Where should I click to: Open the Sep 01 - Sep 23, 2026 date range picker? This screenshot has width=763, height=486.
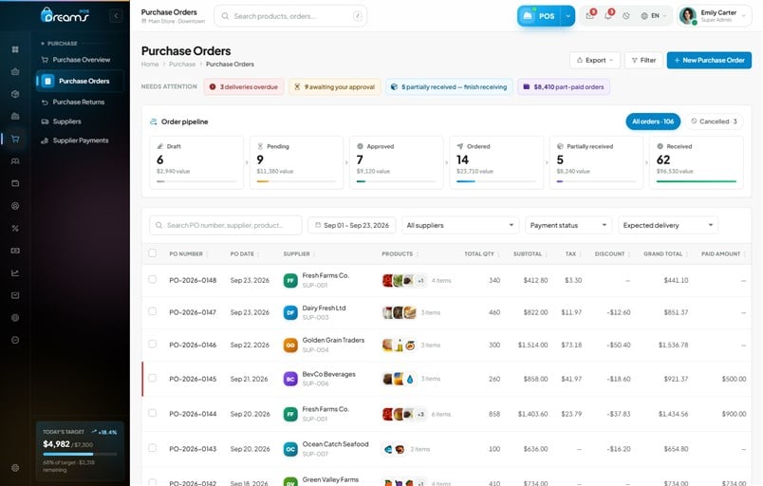click(352, 225)
